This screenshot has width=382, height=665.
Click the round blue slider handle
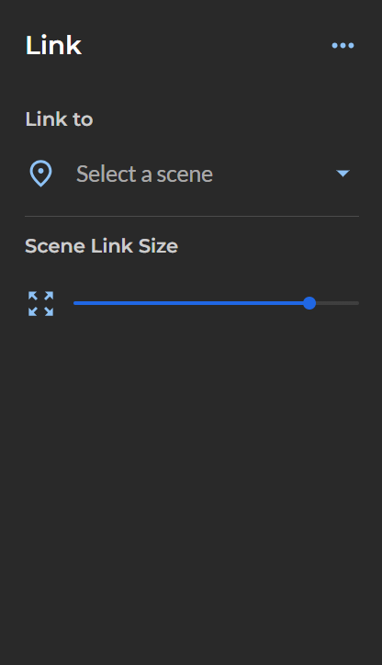309,303
